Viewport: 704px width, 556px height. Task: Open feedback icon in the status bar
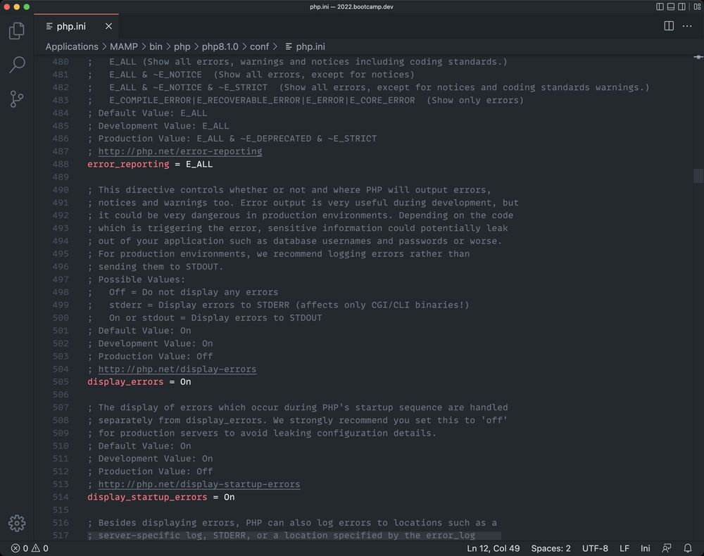[x=667, y=548]
